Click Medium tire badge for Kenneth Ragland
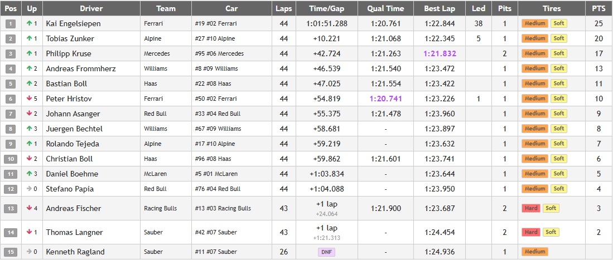The width and height of the screenshot is (613, 260). (534, 252)
